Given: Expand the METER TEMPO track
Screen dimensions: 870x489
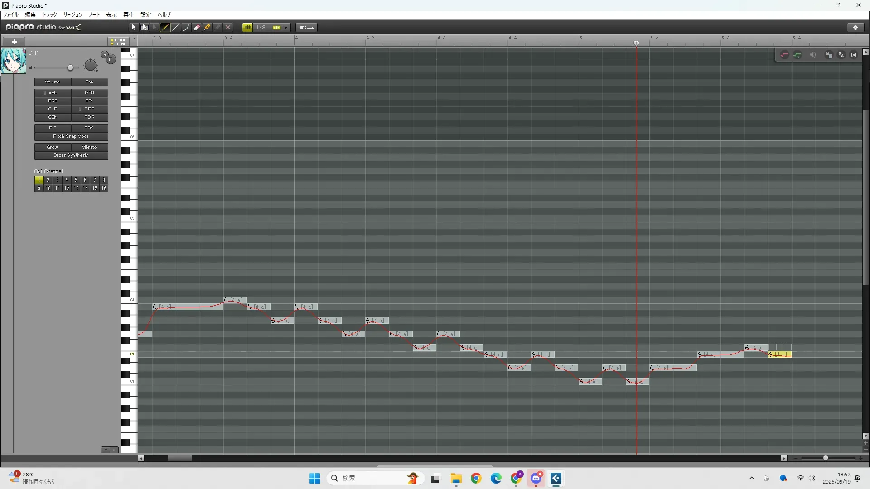Looking at the screenshot, I should tap(118, 42).
